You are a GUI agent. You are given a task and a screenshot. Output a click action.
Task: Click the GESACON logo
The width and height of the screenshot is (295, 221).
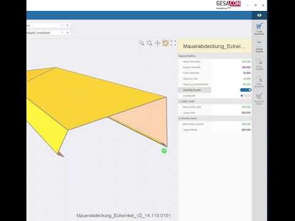pyautogui.click(x=229, y=5)
